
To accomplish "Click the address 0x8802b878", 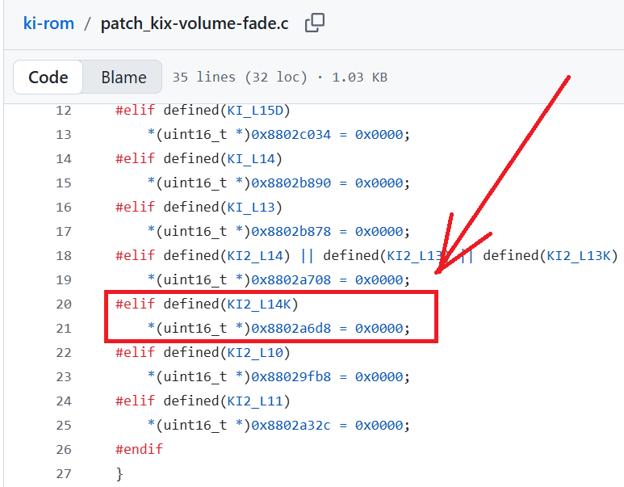I will click(291, 232).
